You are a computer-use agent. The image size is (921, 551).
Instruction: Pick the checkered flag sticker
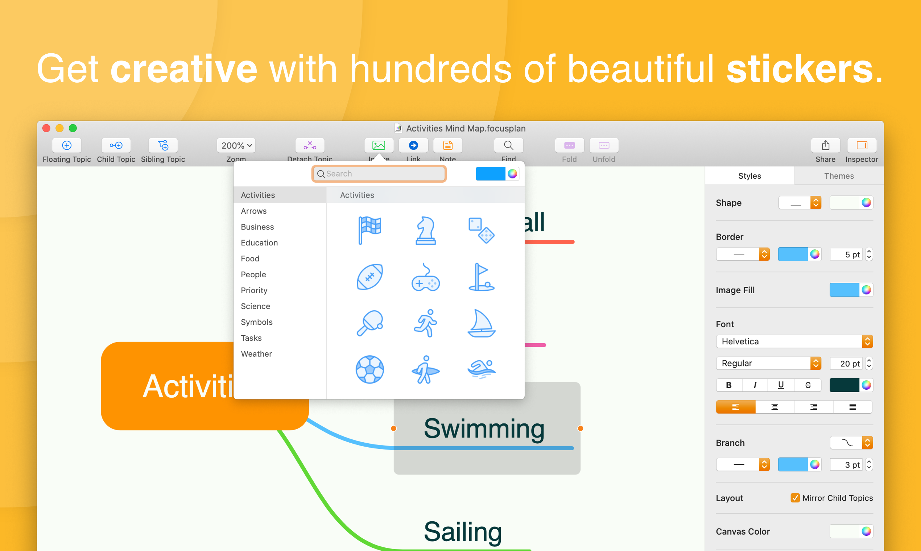pos(369,230)
